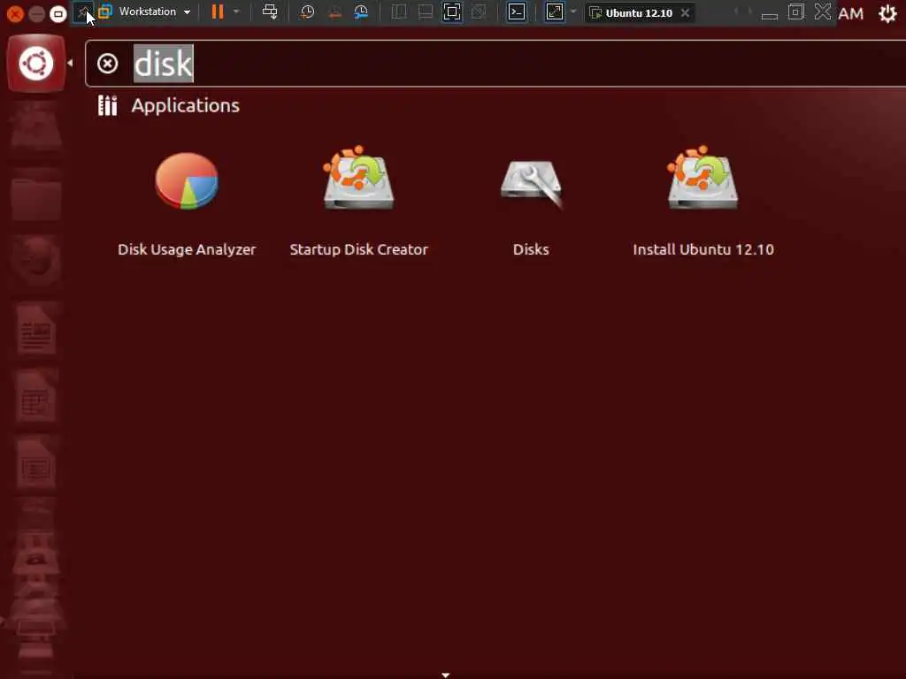Toggle the VMware library sidebar
Image resolution: width=906 pixels, height=679 pixels.
tap(399, 12)
